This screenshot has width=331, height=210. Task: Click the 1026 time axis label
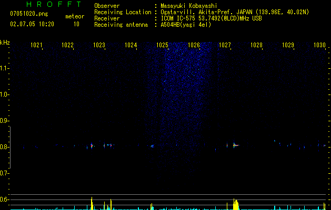coord(194,45)
